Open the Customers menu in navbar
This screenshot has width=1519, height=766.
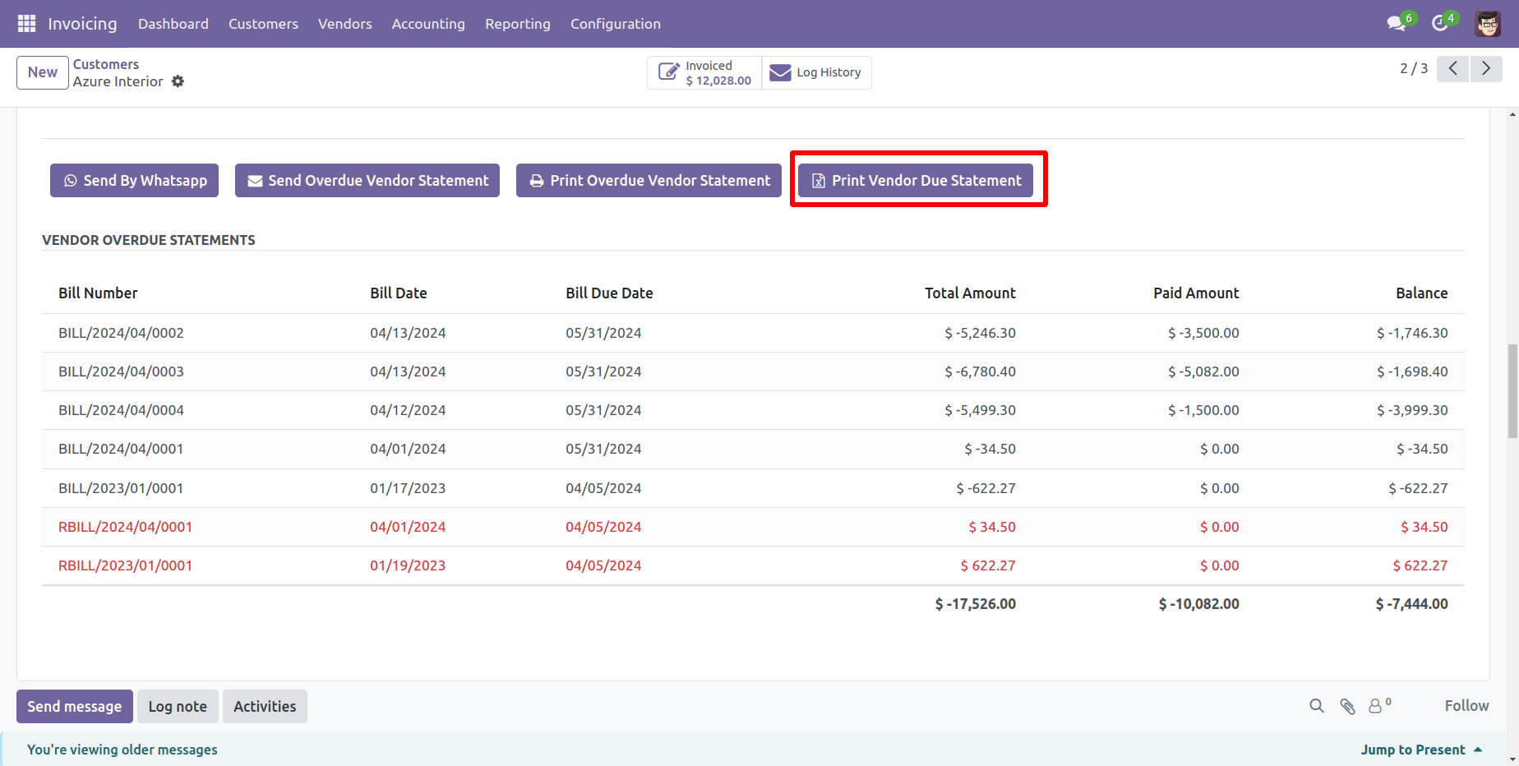[263, 24]
